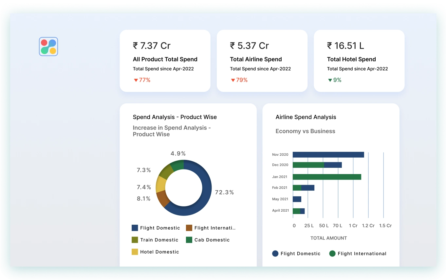Click the green increase arrow on Total Hotel Spend

coord(330,80)
